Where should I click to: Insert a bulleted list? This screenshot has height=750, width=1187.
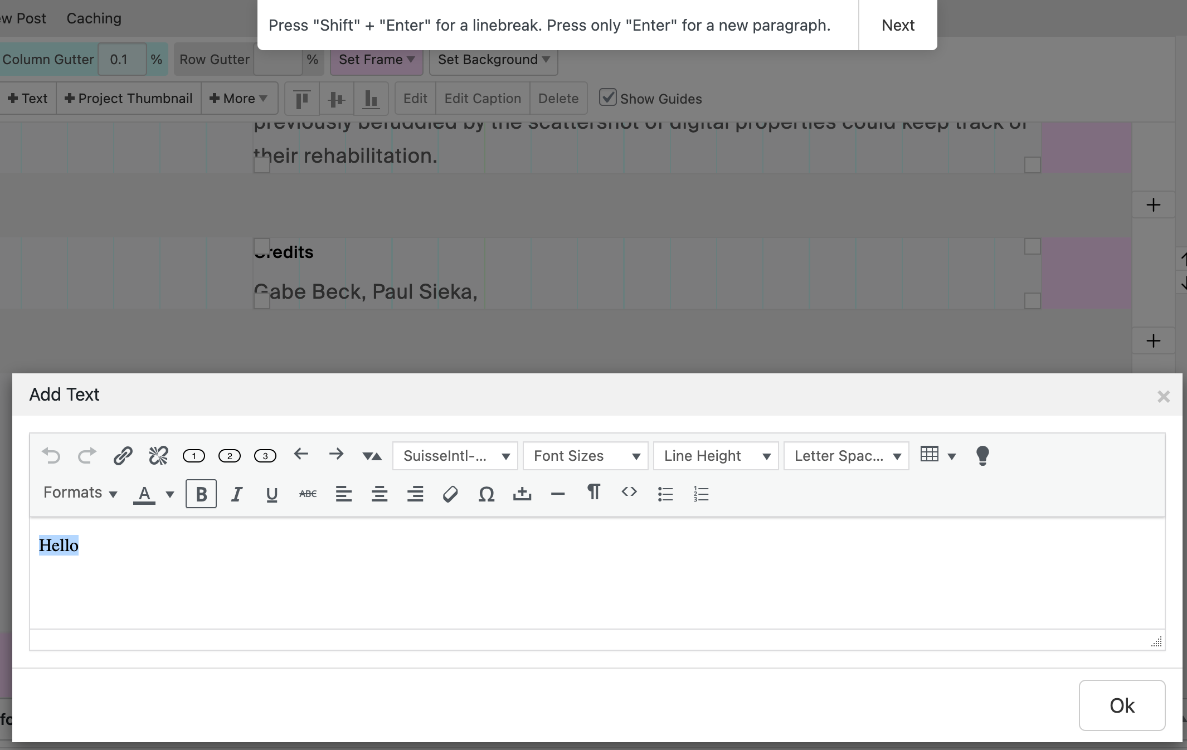665,494
